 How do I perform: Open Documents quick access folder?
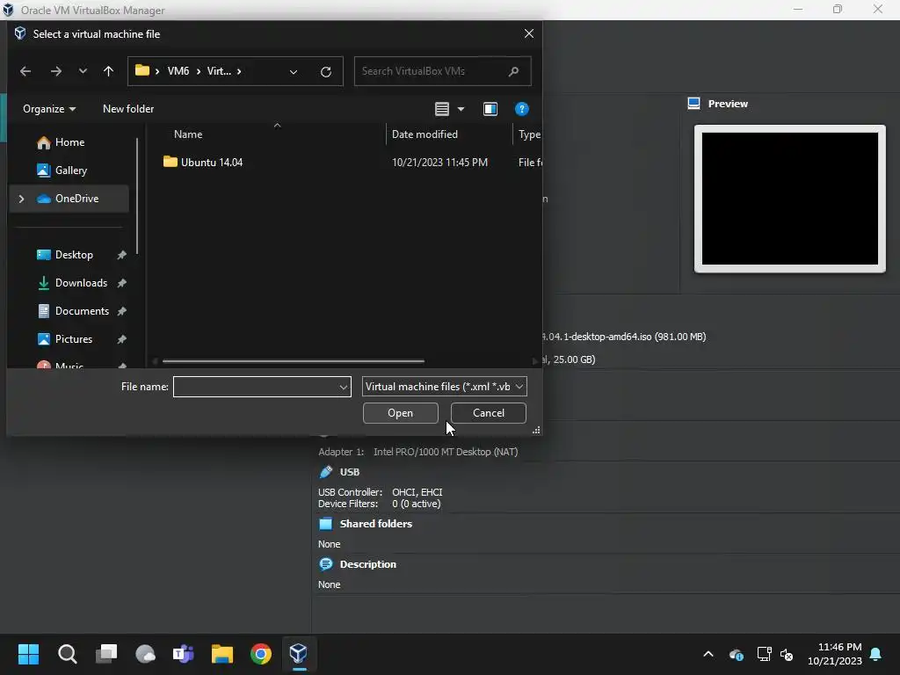coord(82,311)
